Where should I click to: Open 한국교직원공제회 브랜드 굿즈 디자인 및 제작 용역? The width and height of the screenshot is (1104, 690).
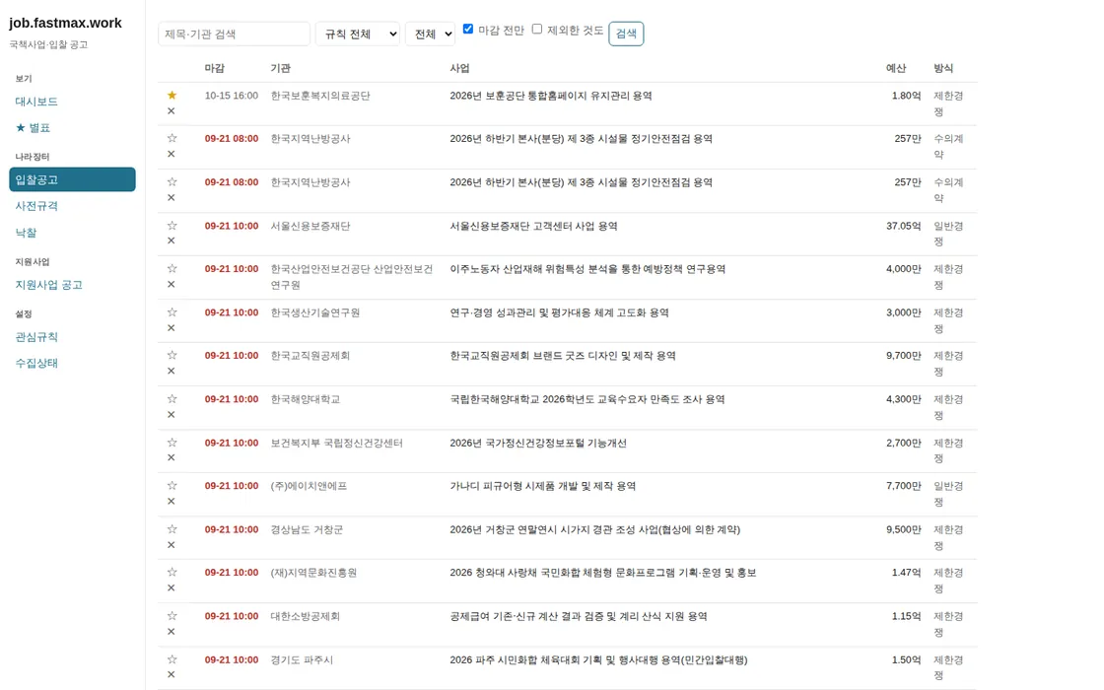(x=563, y=355)
